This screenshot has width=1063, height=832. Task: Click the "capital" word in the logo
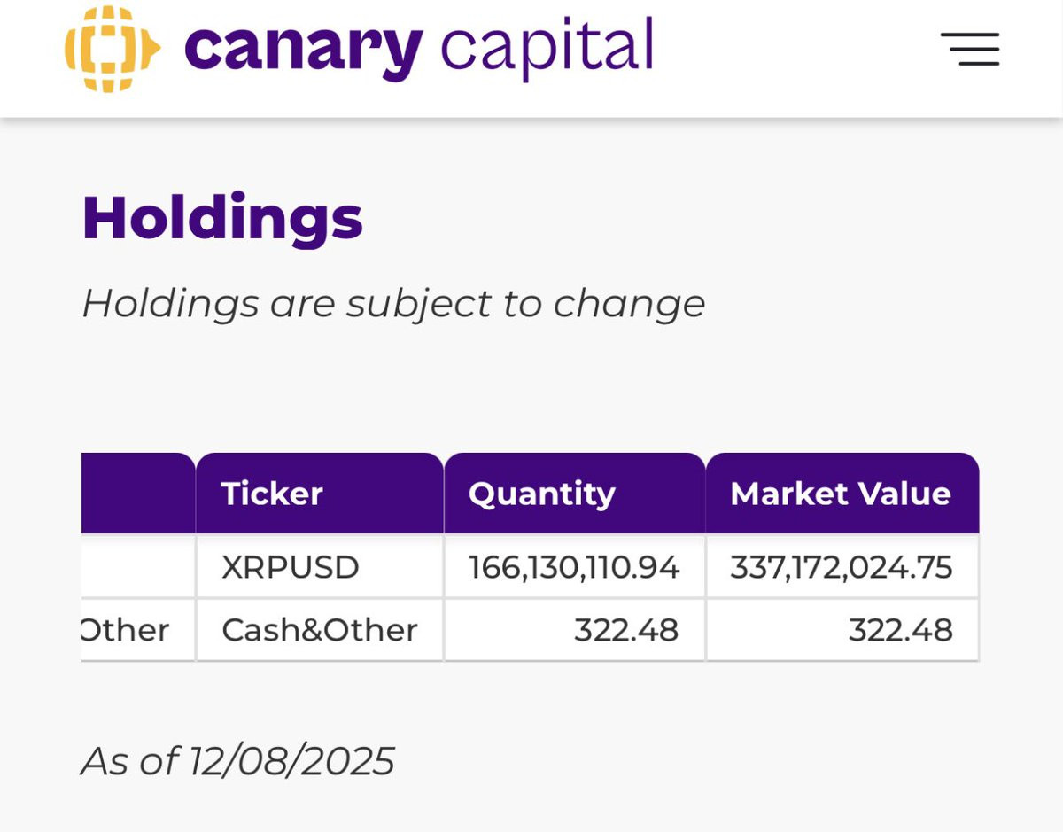coord(547,48)
